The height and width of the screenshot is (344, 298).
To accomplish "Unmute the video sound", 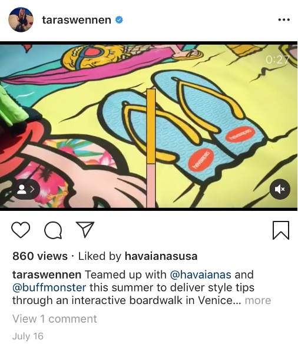I will click(x=280, y=189).
